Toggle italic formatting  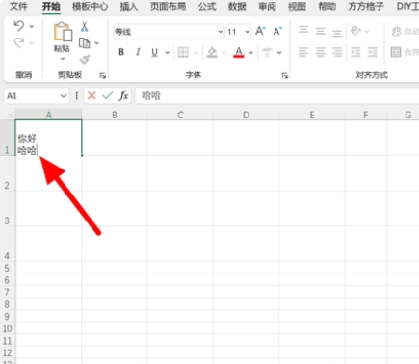click(x=138, y=52)
